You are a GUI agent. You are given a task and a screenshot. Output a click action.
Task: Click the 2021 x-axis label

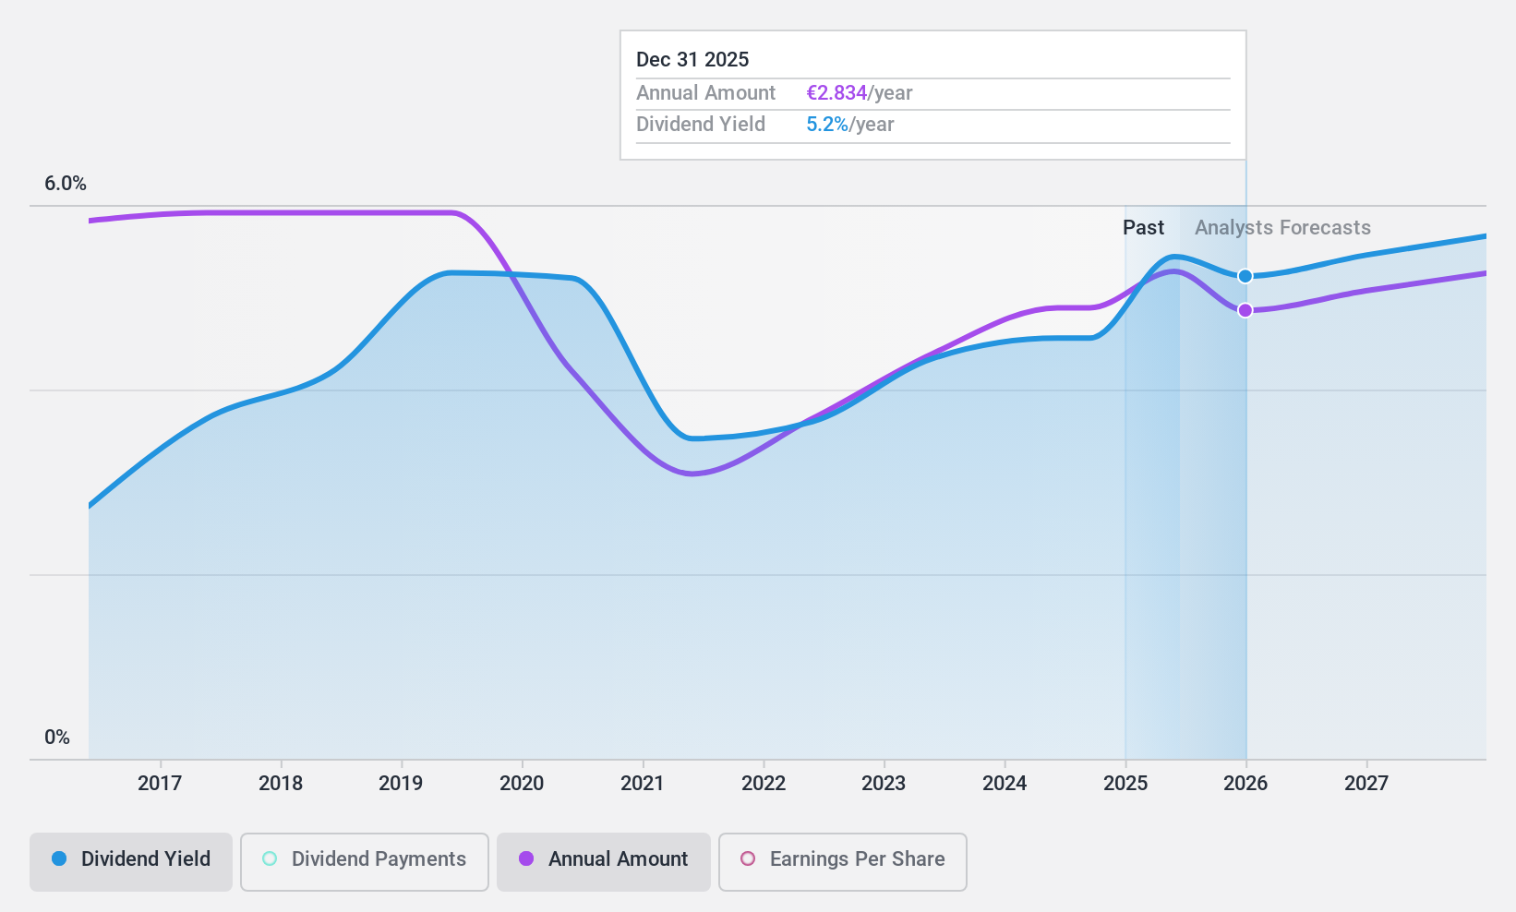tap(643, 784)
